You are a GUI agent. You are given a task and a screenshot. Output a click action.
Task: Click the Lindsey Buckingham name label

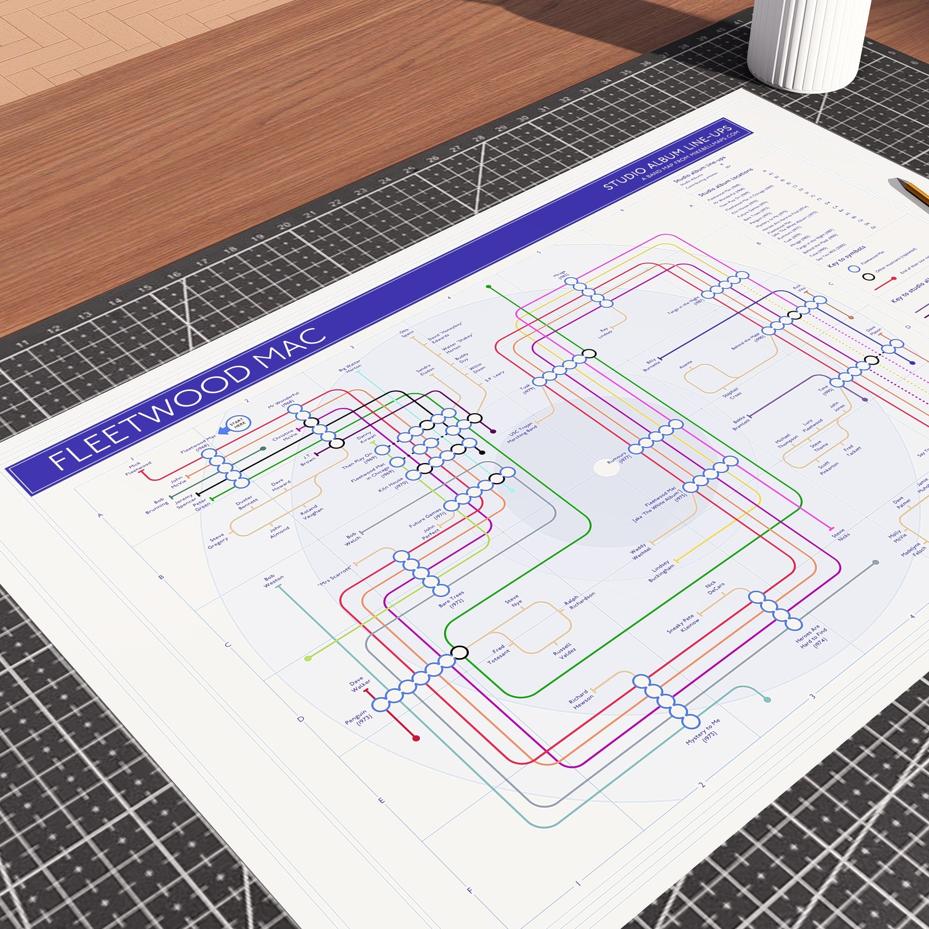click(x=661, y=571)
